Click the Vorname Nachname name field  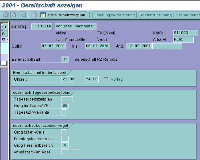click(x=76, y=26)
